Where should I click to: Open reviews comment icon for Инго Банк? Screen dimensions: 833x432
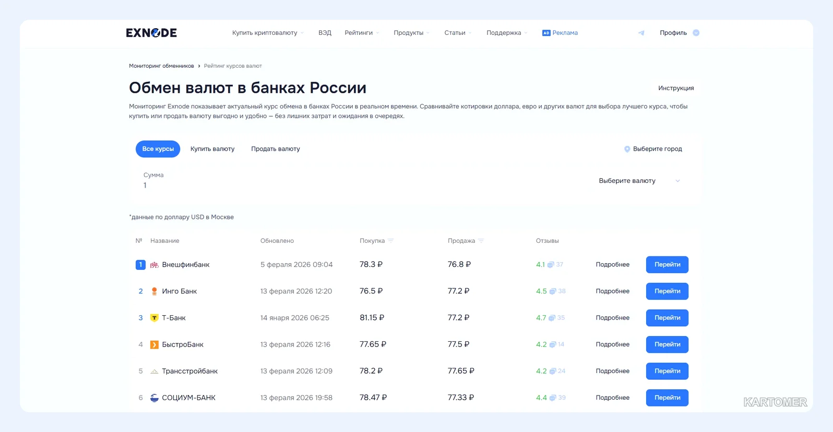click(552, 291)
